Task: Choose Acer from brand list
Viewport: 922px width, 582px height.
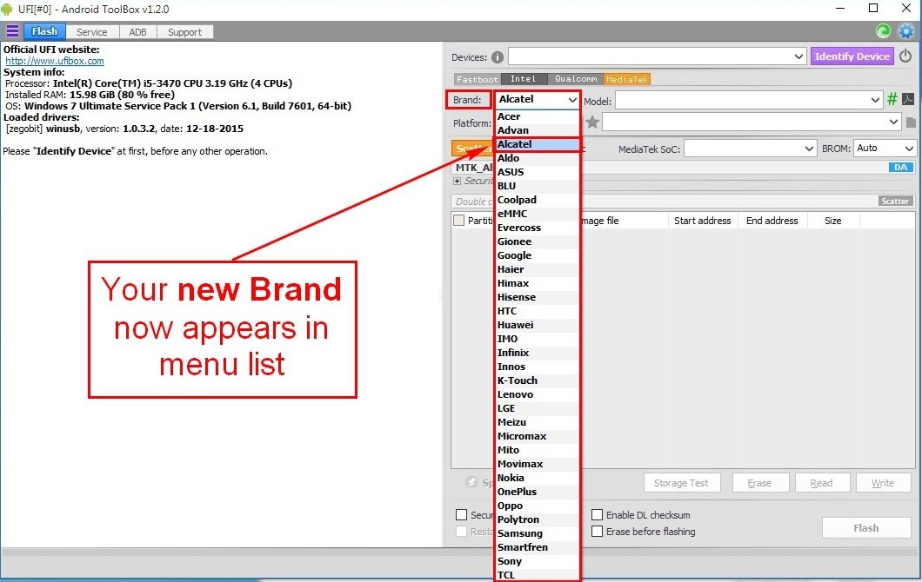Action: [538, 116]
